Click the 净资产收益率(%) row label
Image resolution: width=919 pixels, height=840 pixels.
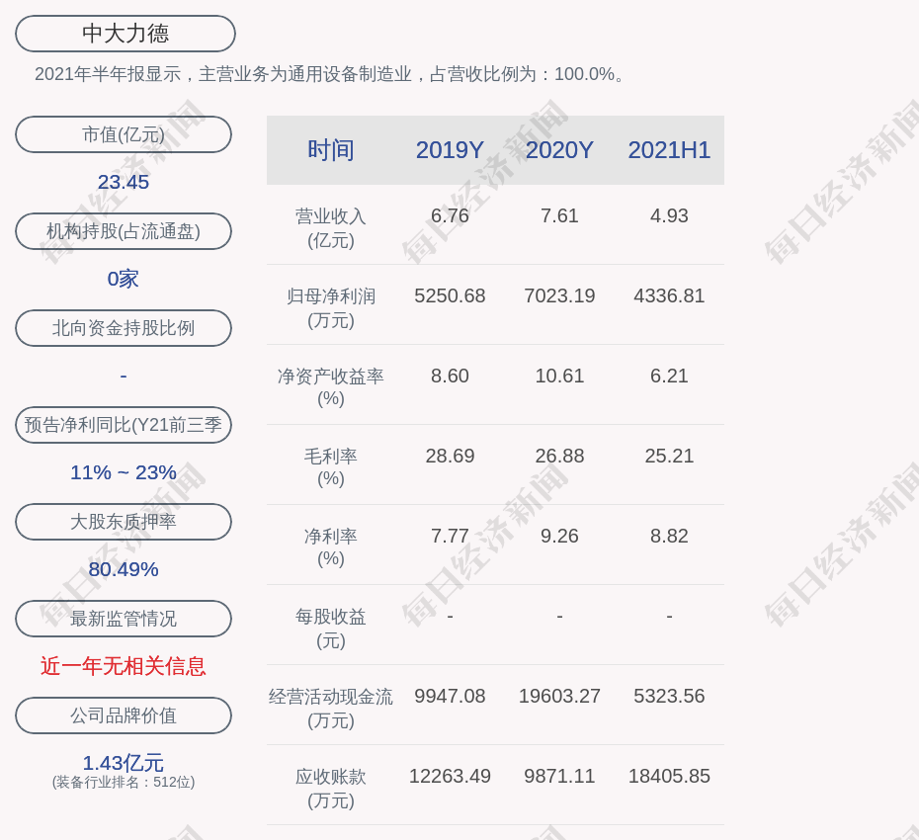331,387
